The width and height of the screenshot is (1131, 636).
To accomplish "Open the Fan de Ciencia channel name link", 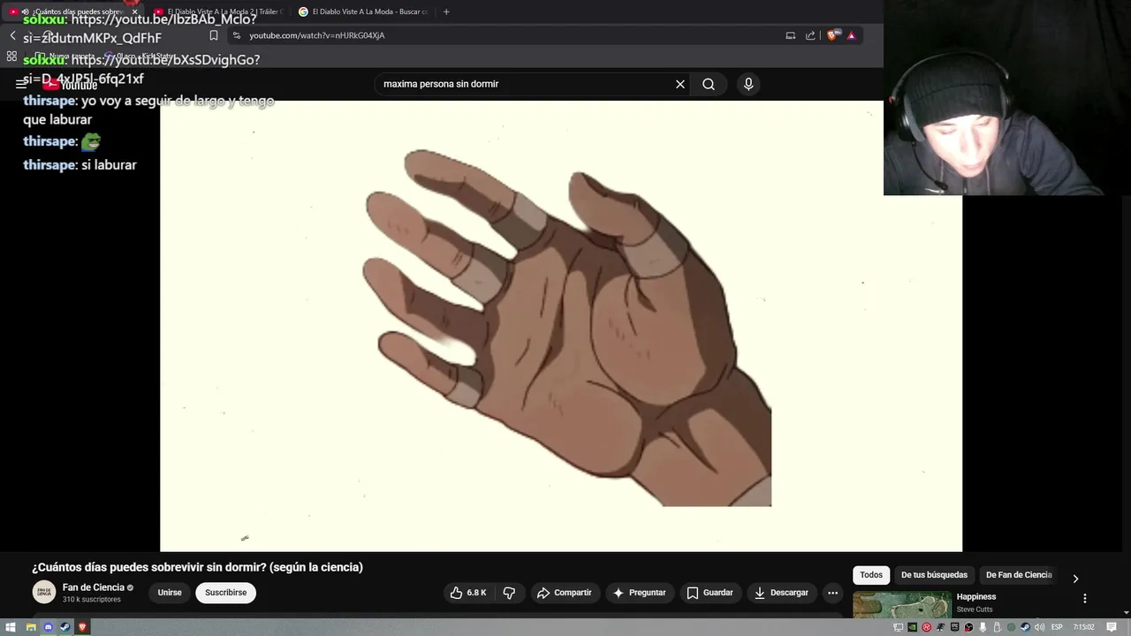I will (x=94, y=587).
